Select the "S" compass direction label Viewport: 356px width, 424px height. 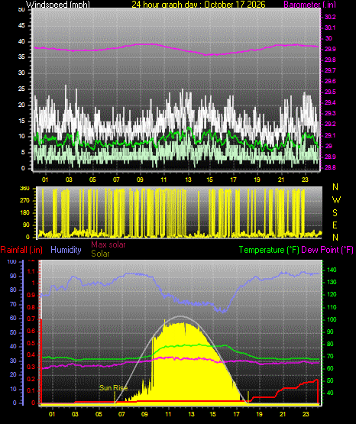335,213
